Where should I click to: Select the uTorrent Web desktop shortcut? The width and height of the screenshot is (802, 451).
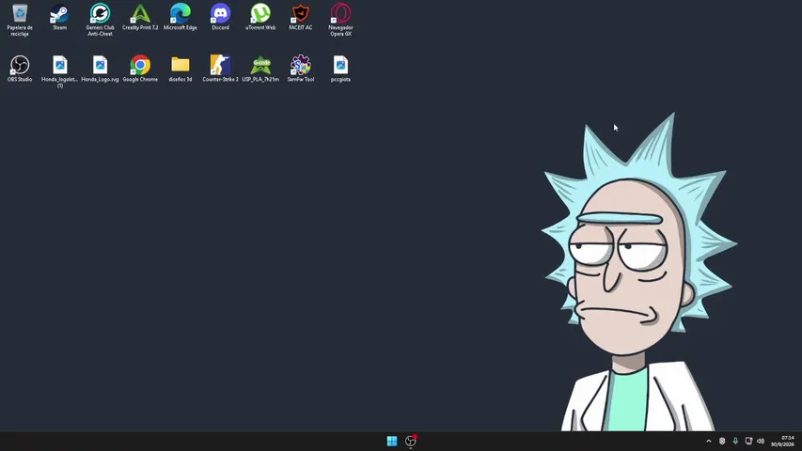click(x=260, y=17)
